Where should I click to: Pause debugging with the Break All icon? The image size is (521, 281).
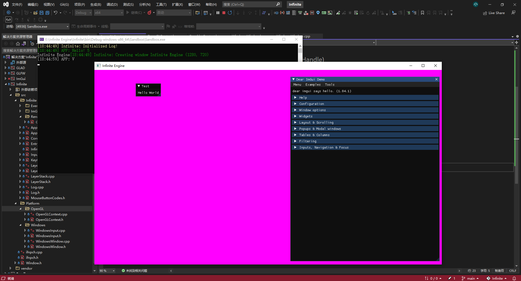(218, 12)
